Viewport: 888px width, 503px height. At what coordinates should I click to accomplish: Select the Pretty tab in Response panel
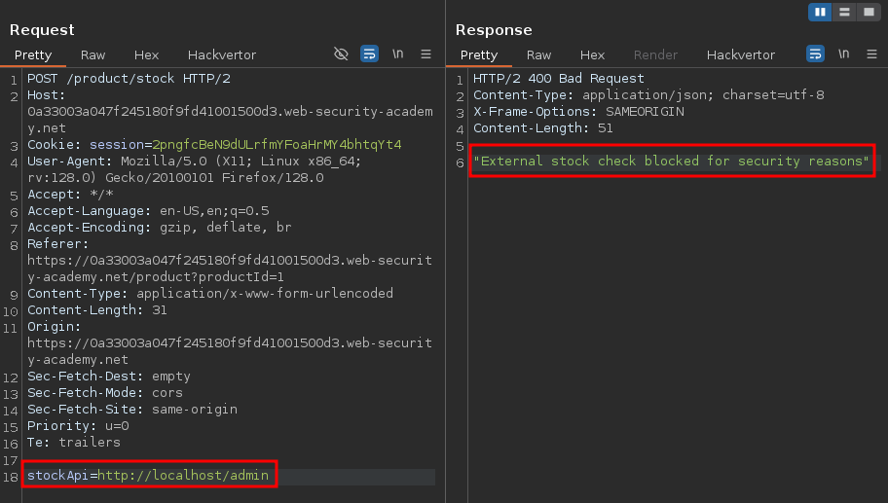click(x=478, y=55)
